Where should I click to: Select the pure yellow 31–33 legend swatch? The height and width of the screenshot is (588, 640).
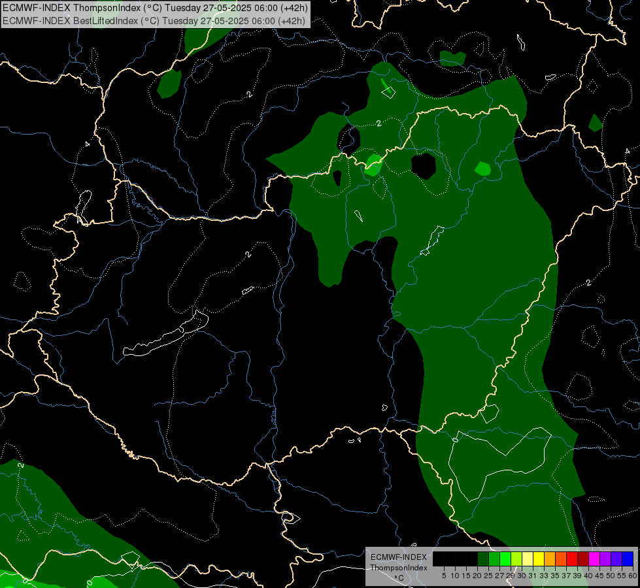539,559
